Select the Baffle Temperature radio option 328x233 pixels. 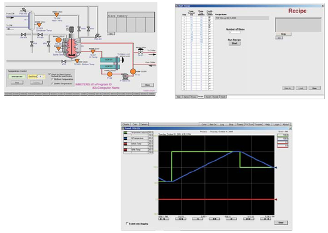pyautogui.click(x=53, y=84)
